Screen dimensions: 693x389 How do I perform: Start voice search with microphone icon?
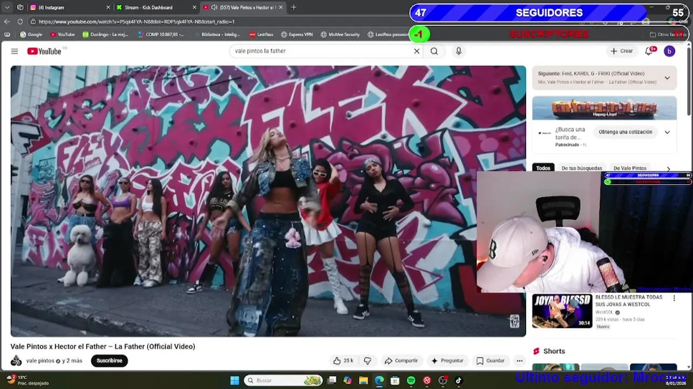pyautogui.click(x=459, y=51)
